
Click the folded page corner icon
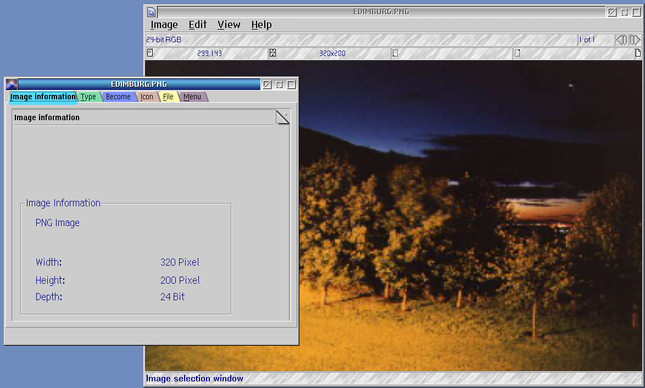[x=282, y=117]
